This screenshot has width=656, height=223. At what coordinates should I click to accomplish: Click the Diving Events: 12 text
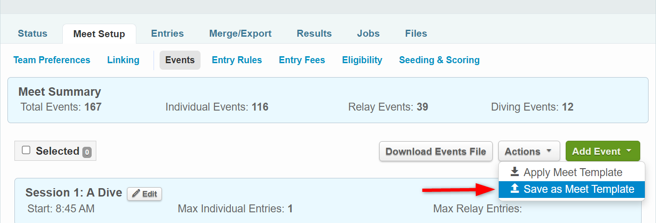point(532,107)
